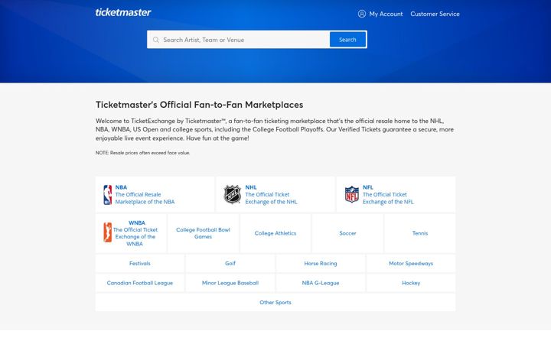Go to Soccer tickets
Viewport: 551px width, 344px height.
pyautogui.click(x=347, y=233)
